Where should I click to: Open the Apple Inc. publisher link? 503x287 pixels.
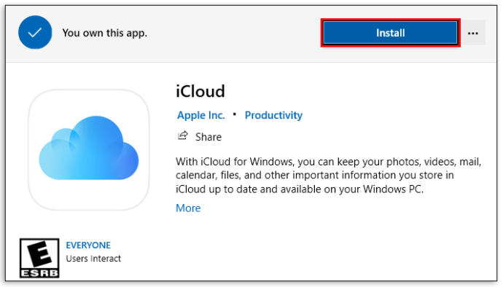click(201, 115)
